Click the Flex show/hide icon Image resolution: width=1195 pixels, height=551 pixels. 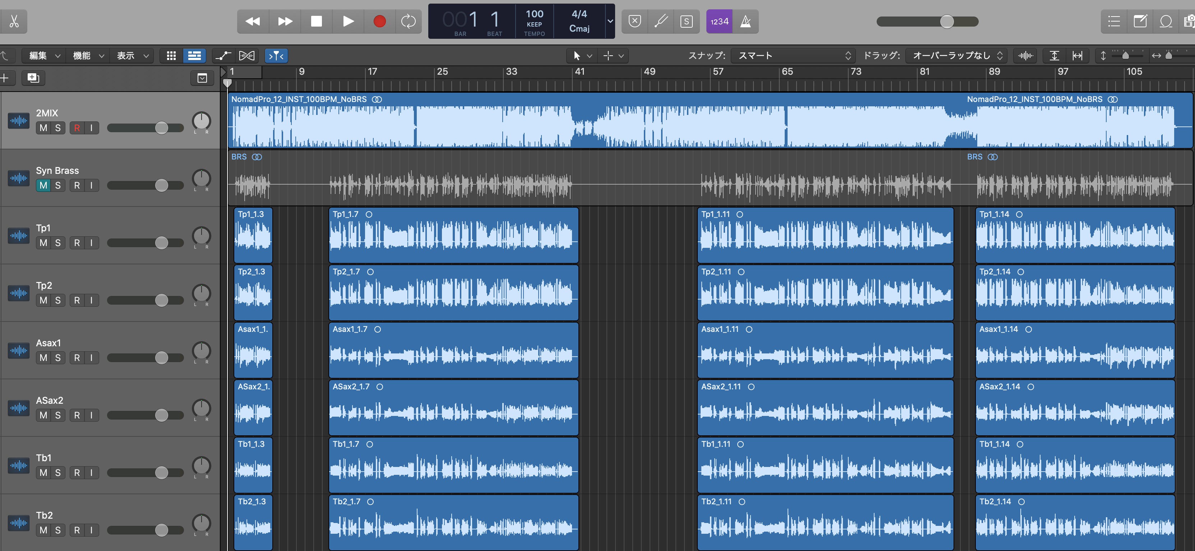point(246,56)
